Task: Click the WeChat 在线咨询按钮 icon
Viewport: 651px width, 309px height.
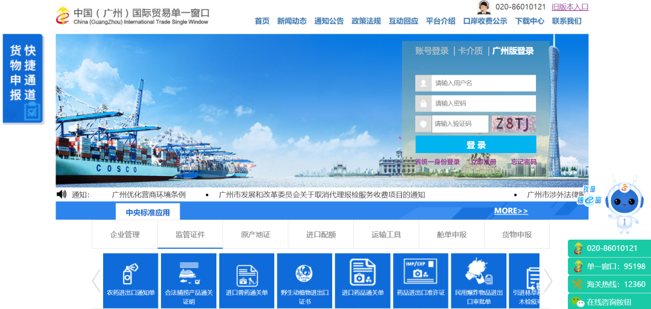Action: click(x=577, y=302)
